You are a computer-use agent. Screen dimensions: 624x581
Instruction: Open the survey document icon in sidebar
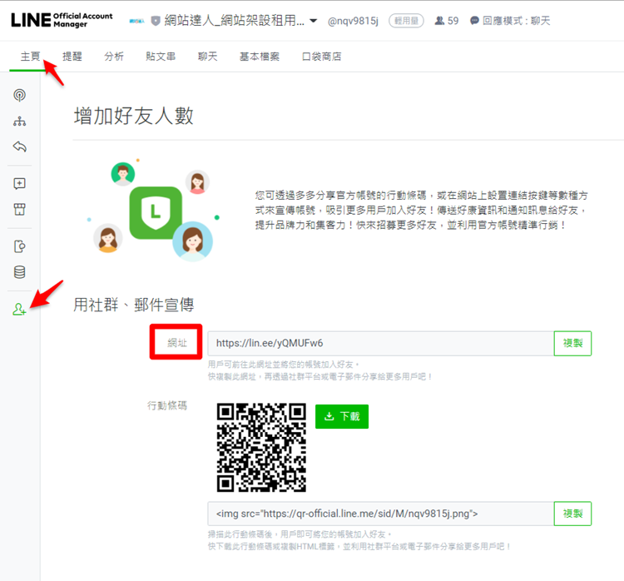coord(19,246)
